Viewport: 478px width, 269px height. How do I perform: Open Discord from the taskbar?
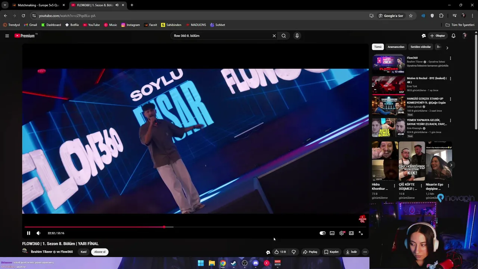(255, 263)
